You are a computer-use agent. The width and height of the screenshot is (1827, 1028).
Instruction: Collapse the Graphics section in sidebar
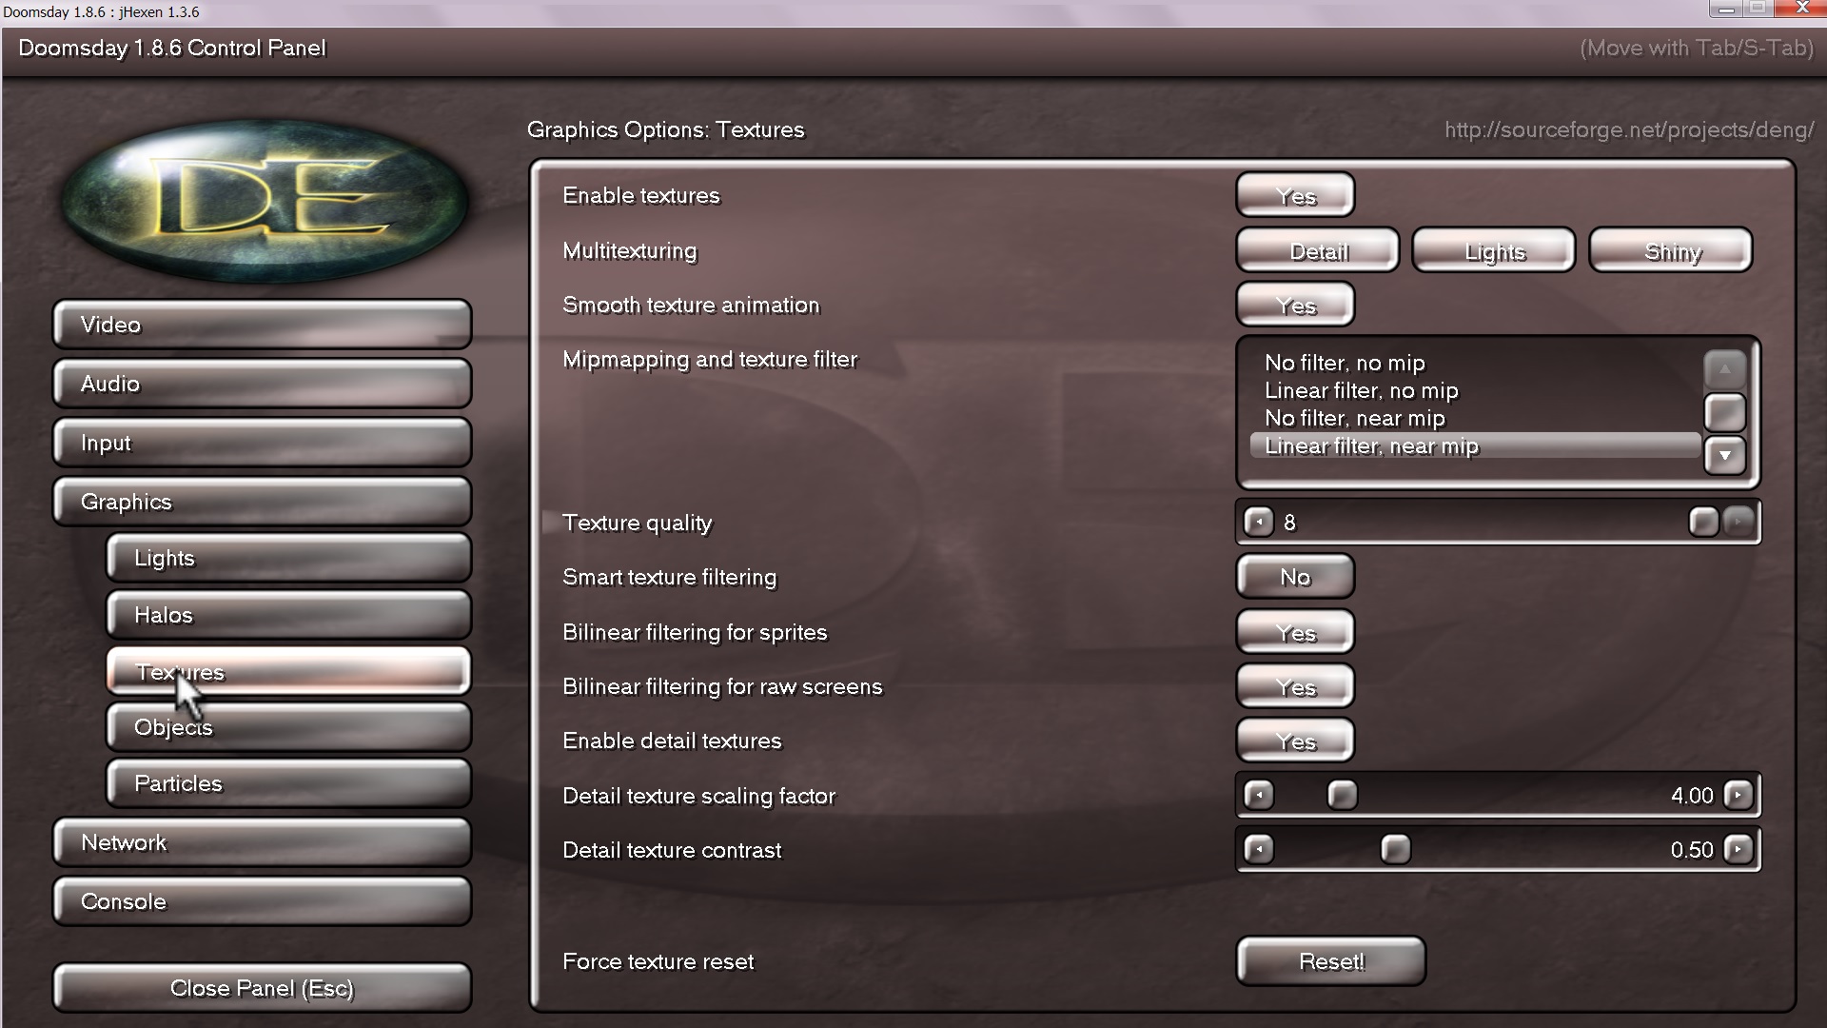(x=262, y=502)
